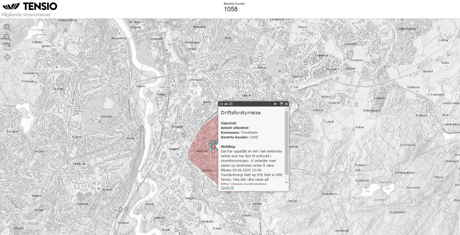The height and width of the screenshot is (235, 460).
Task: Click Lerkendal on the map
Action: [x=195, y=80]
